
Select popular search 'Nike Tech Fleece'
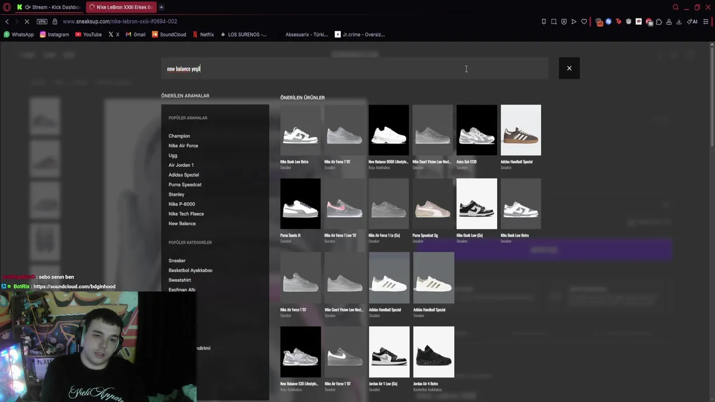point(186,214)
